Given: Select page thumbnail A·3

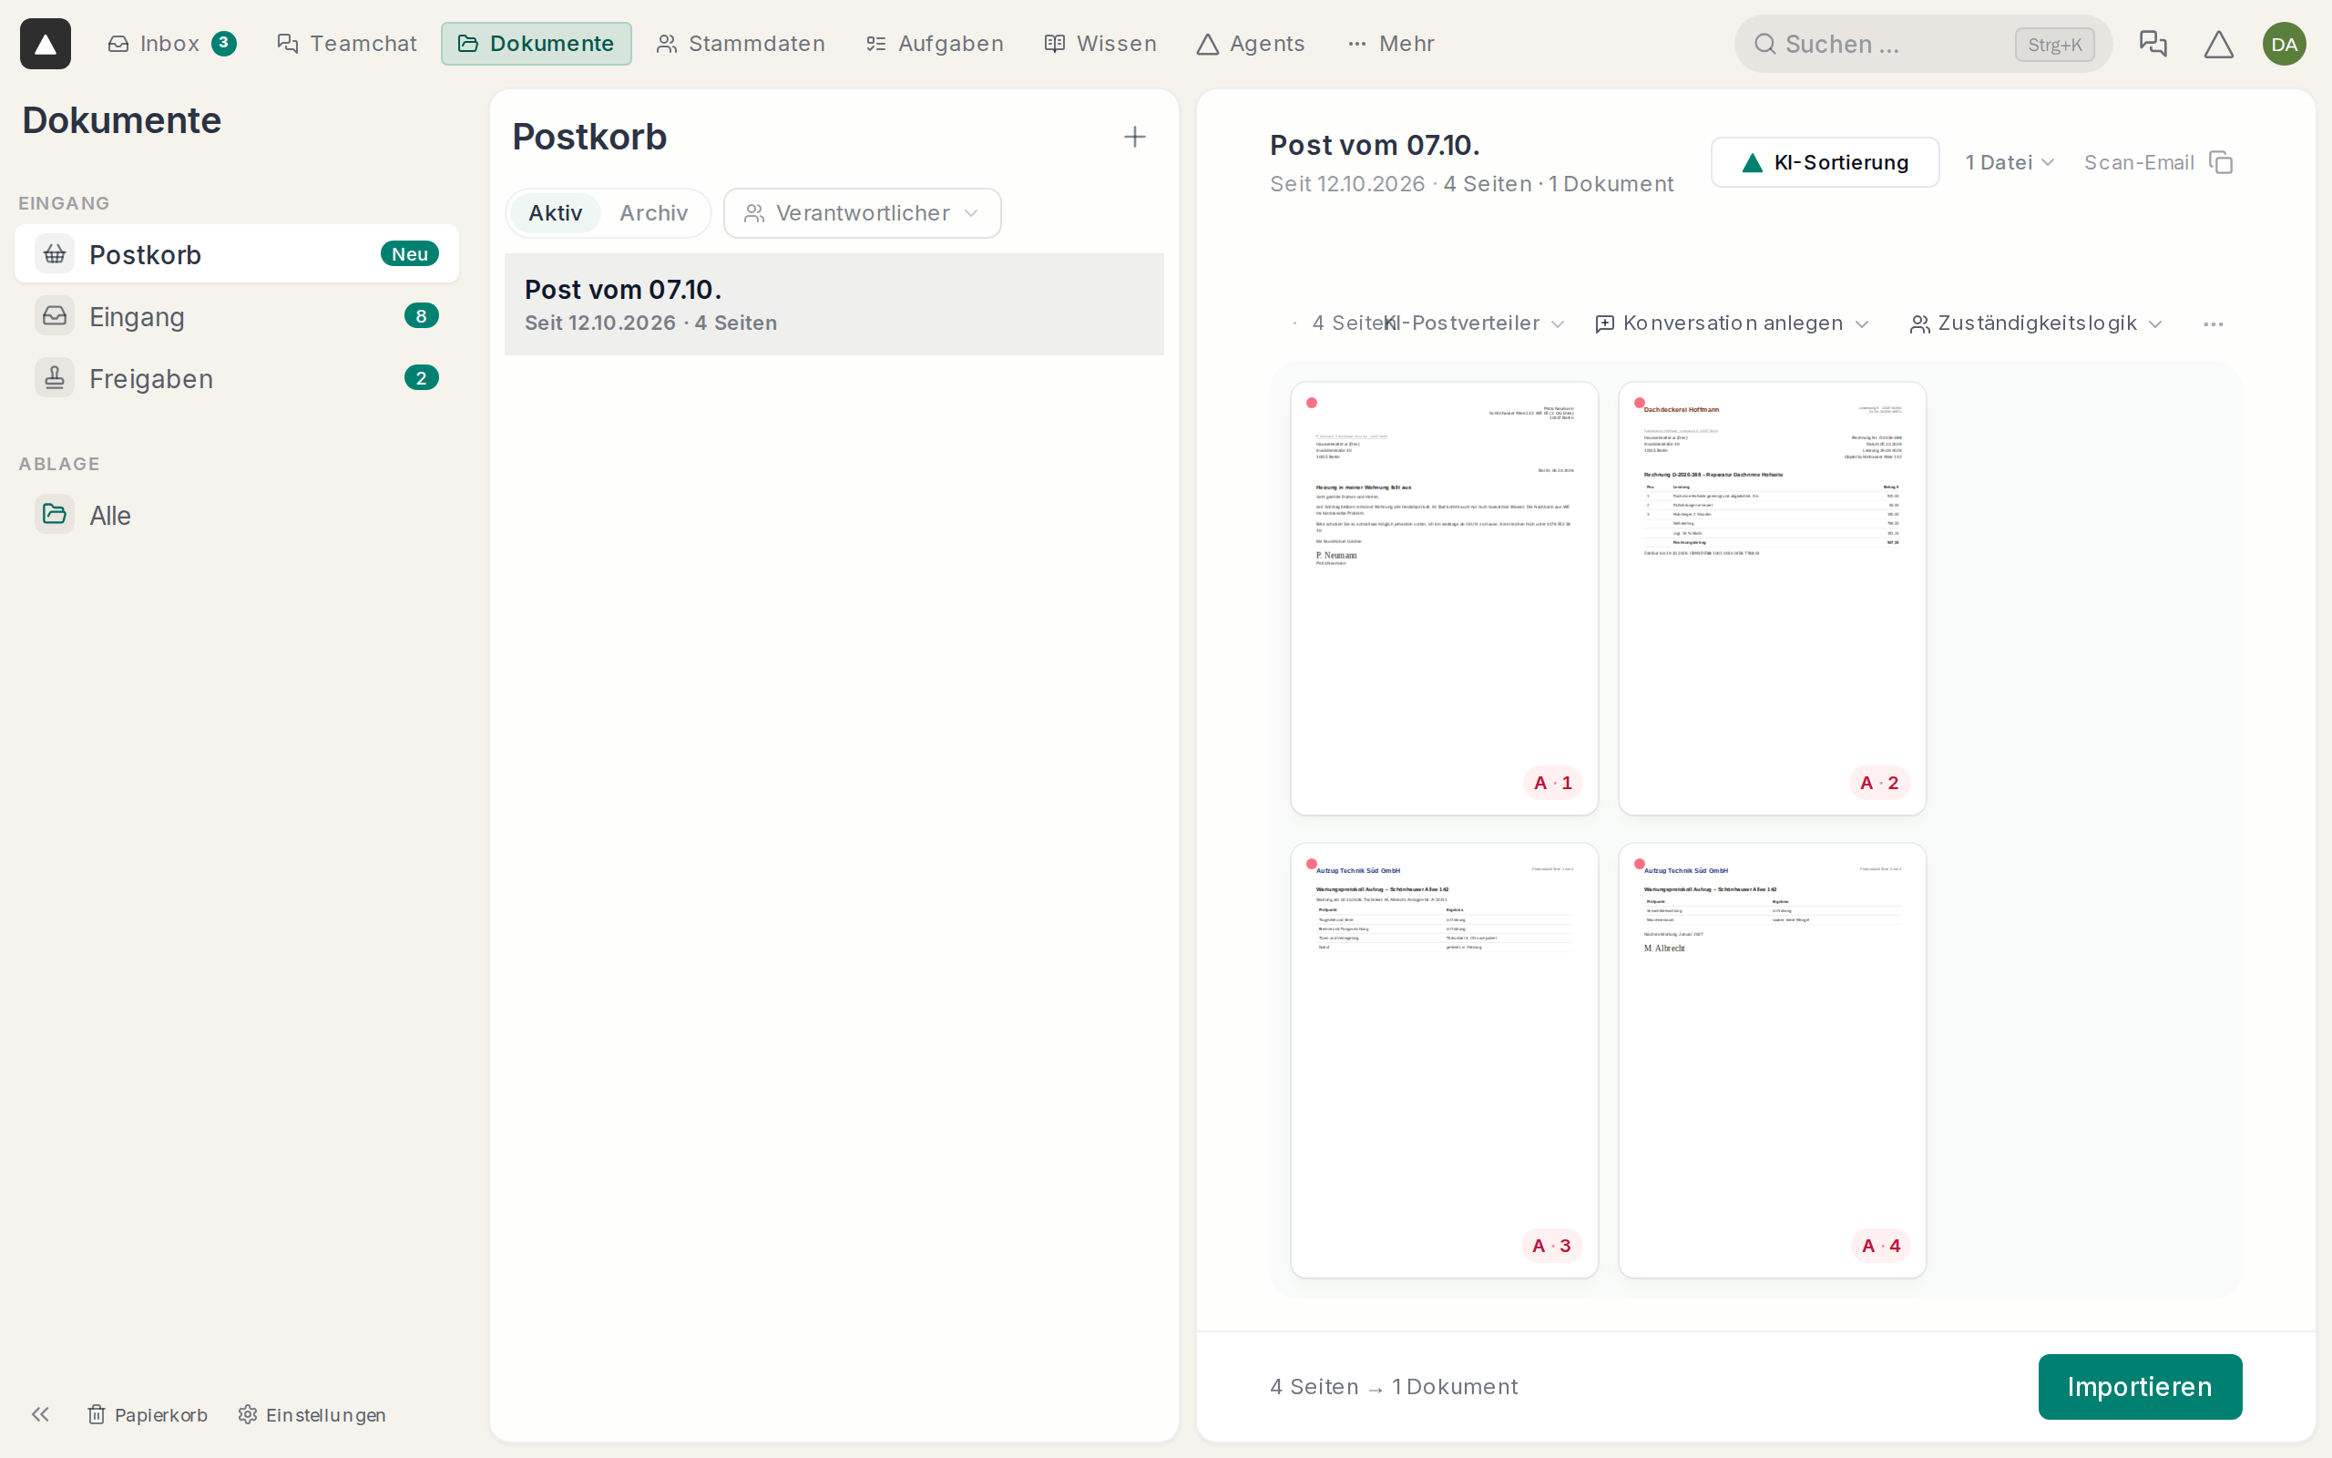Looking at the screenshot, I should pos(1444,1060).
